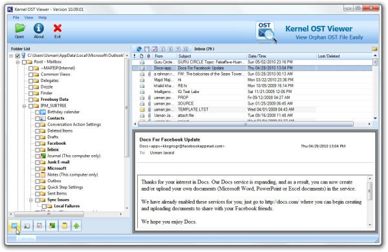
Task: Collapse the OST file root tree node
Action: click(11, 56)
